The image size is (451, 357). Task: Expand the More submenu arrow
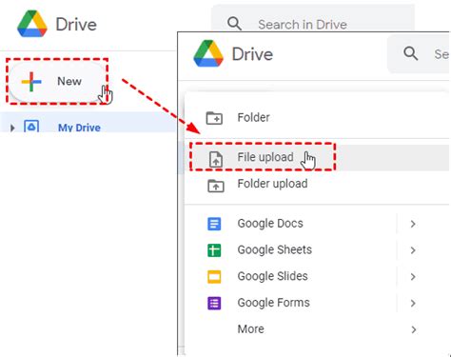coord(413,329)
